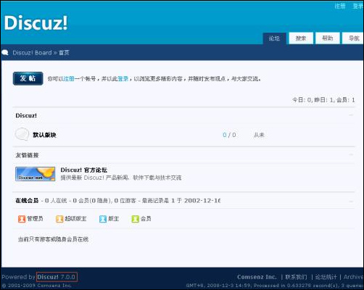This screenshot has width=364, height=290.
Task: Open the 搜索 tab
Action: click(x=301, y=38)
